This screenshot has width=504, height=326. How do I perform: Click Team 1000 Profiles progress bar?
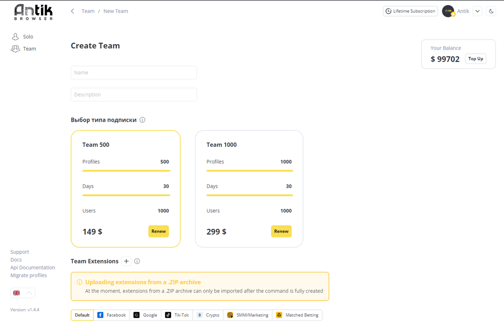click(x=250, y=171)
